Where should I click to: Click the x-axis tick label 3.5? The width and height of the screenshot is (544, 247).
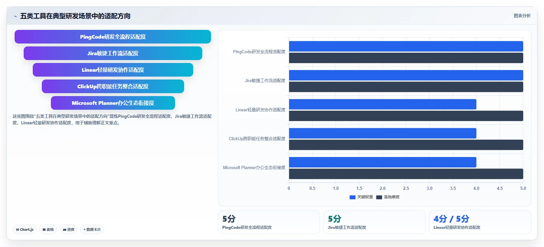tap(453, 188)
